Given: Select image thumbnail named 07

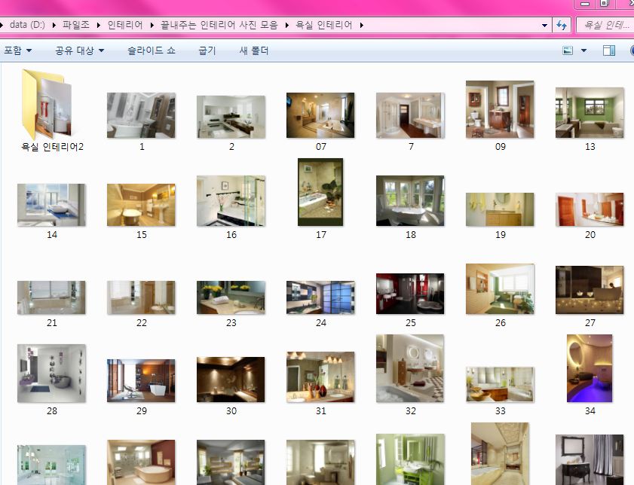Looking at the screenshot, I should [x=320, y=115].
